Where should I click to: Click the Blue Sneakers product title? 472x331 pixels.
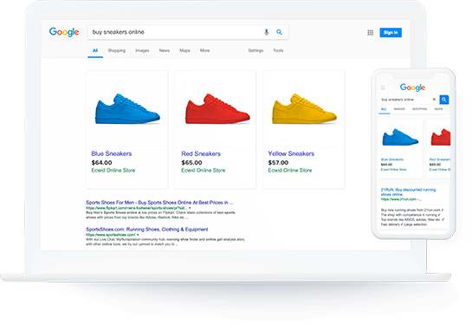point(112,153)
